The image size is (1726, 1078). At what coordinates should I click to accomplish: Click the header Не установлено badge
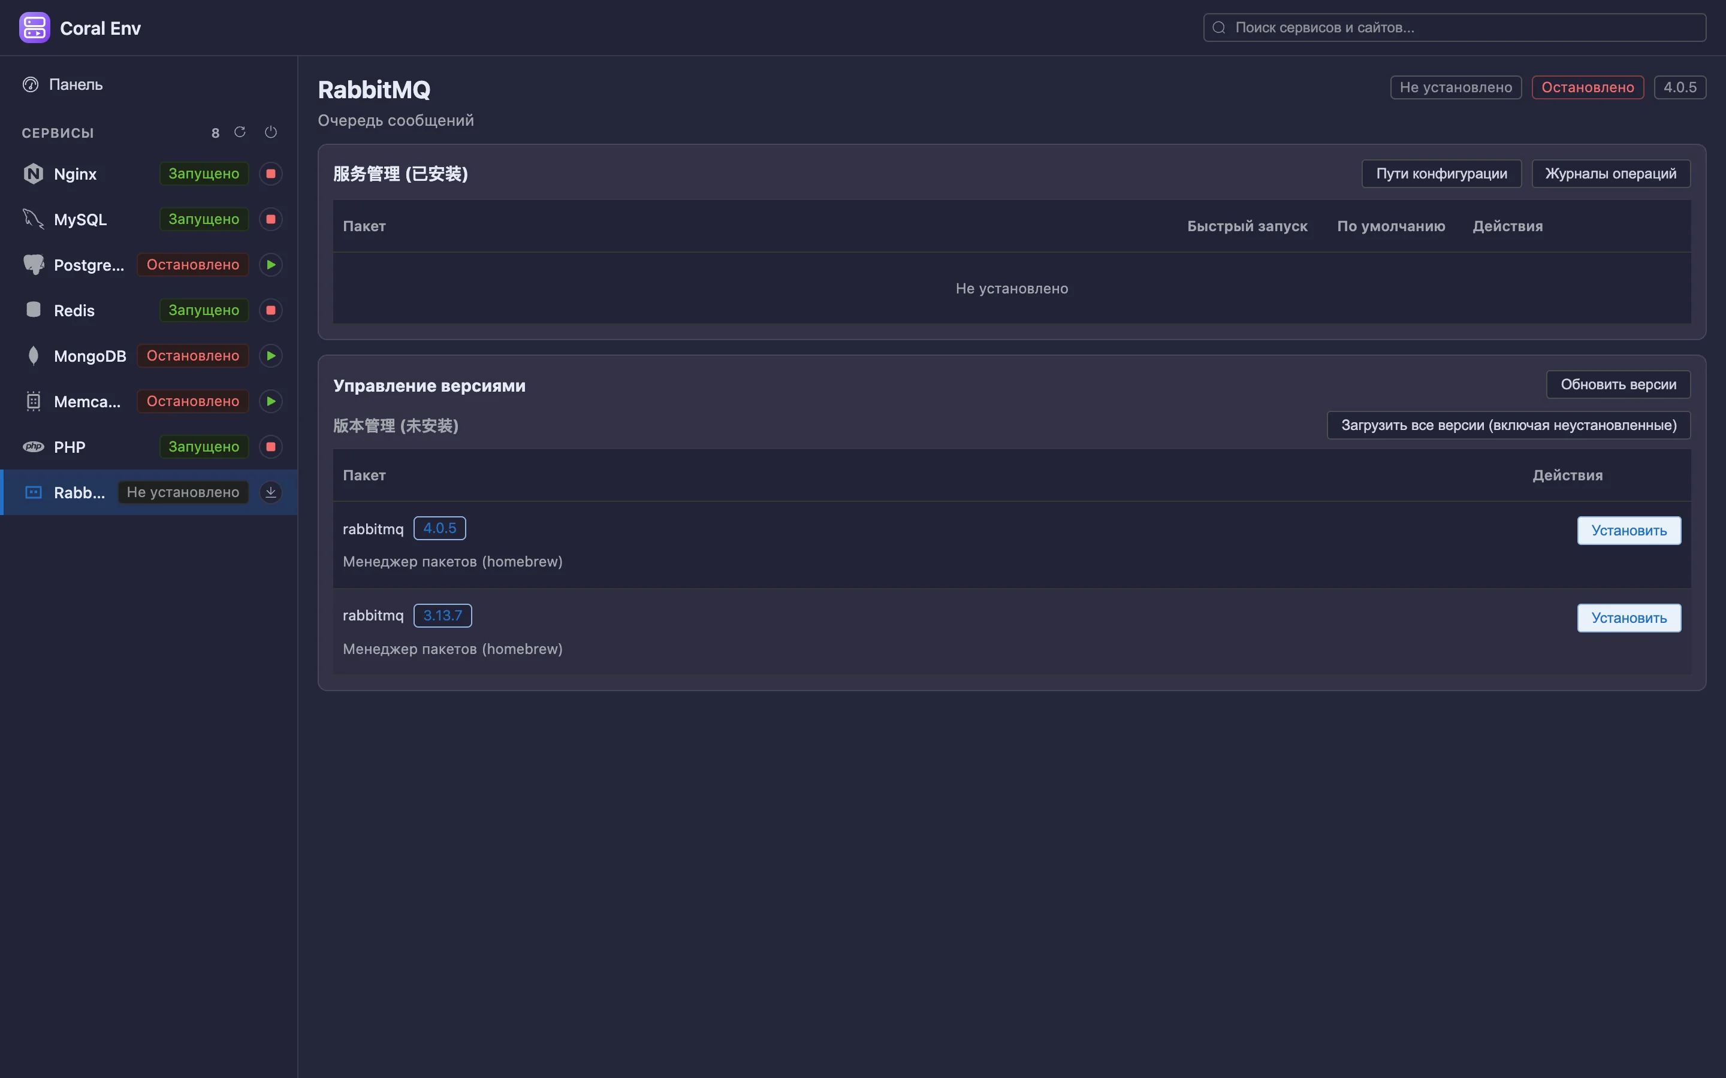(x=1456, y=87)
